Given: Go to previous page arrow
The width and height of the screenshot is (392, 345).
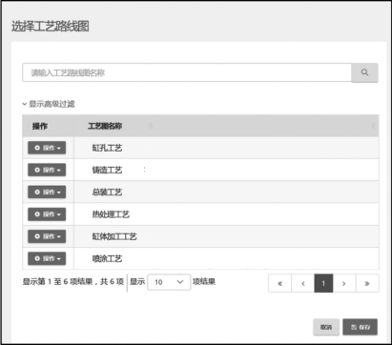Looking at the screenshot, I should pos(303,283).
